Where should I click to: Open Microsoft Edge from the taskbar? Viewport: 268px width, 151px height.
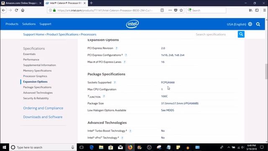[x=92, y=147]
